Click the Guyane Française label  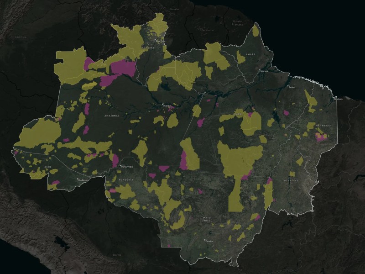(x=237, y=22)
